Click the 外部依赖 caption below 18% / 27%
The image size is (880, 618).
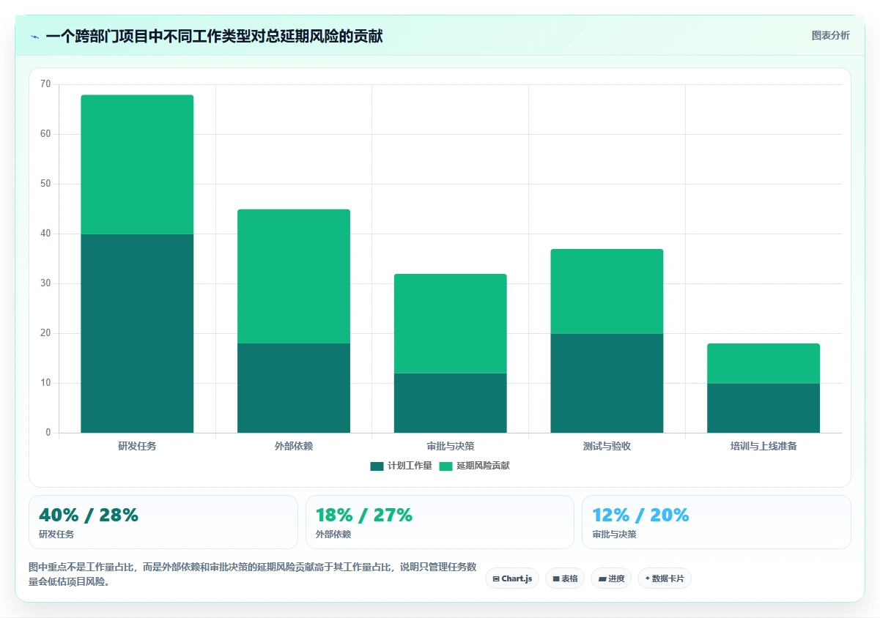(333, 535)
